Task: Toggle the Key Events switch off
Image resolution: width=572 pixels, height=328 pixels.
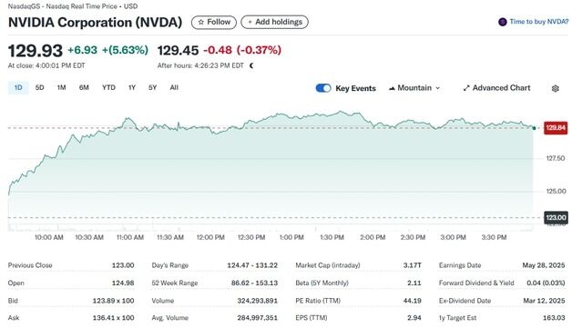Action: [323, 88]
